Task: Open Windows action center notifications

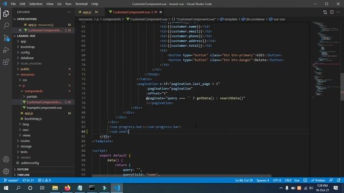Action: coord(335,188)
